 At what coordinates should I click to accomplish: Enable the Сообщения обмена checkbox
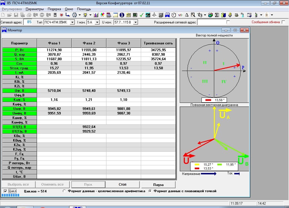click(x=283, y=22)
